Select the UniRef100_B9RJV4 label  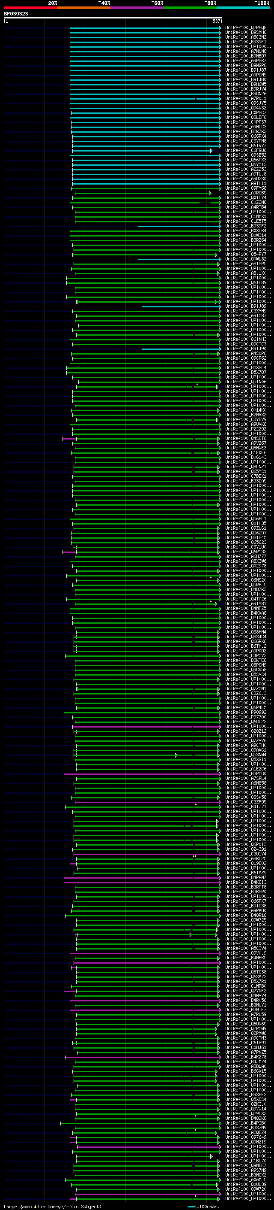[246, 89]
